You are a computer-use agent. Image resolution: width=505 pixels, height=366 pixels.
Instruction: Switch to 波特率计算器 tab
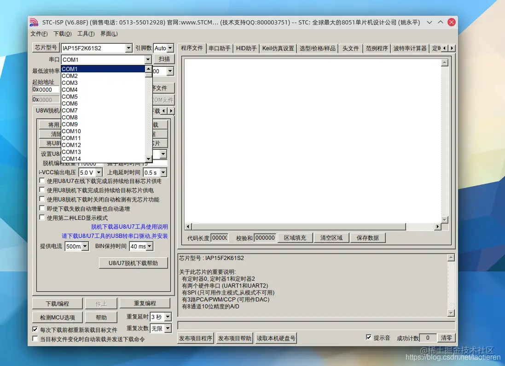pos(410,48)
